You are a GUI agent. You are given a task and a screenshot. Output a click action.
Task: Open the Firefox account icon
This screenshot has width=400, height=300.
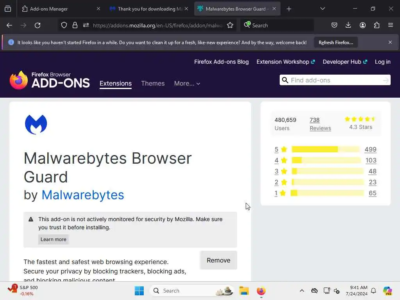(x=362, y=25)
